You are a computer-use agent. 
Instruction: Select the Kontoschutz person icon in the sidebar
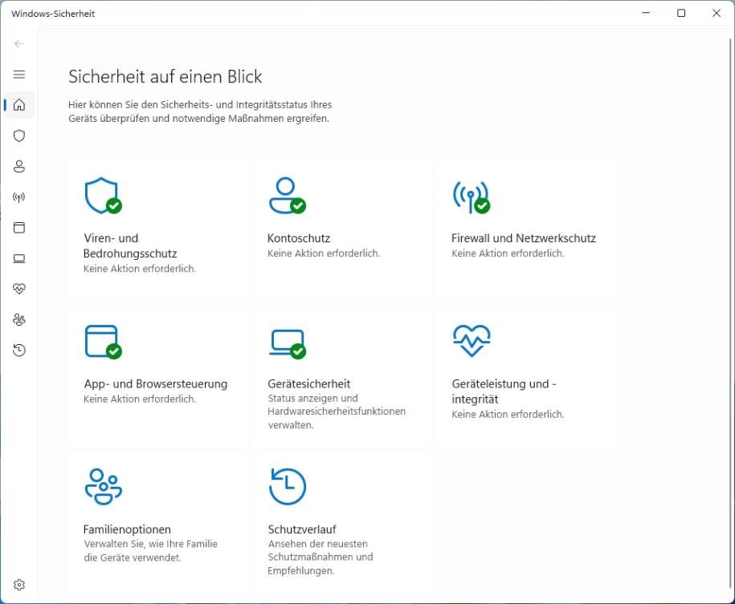18,166
